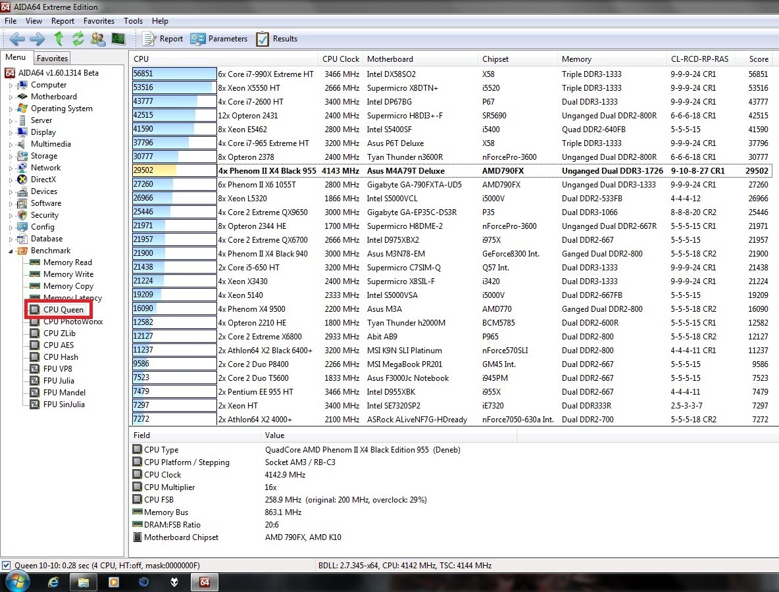Expand the Motherboard tree node

[11, 97]
